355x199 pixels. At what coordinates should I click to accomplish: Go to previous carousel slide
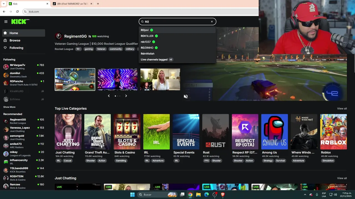[x=109, y=96]
